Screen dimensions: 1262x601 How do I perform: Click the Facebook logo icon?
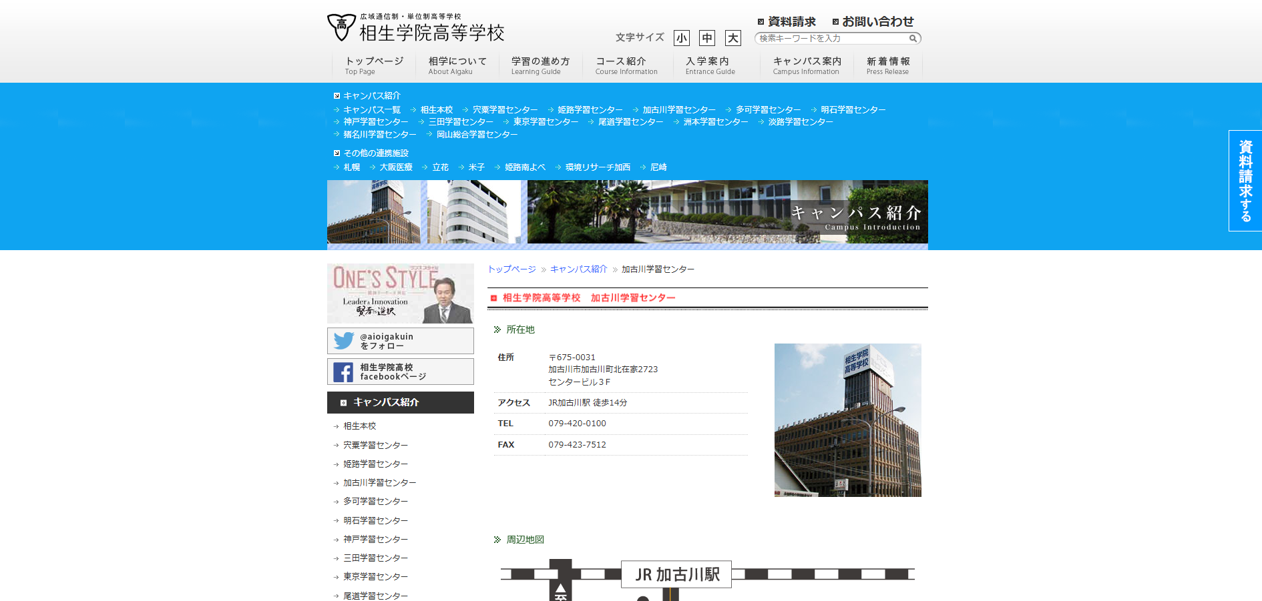[343, 372]
